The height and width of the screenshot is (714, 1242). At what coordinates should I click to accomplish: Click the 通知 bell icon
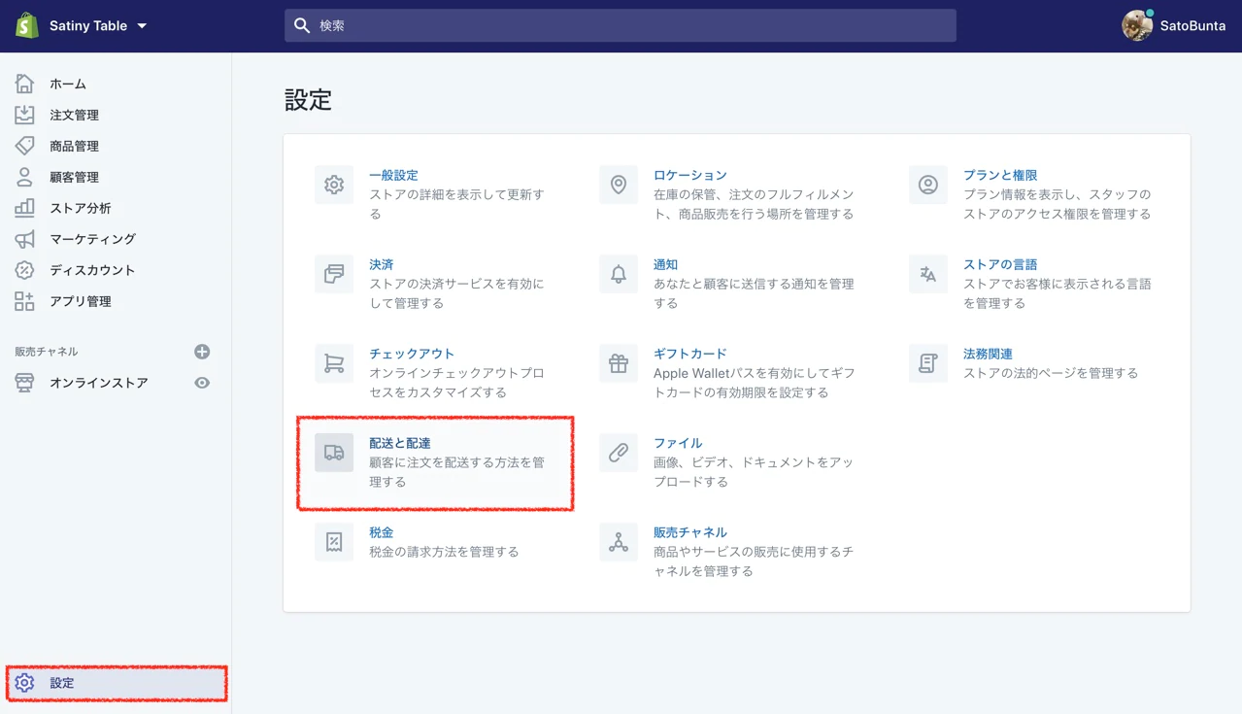pyautogui.click(x=618, y=274)
